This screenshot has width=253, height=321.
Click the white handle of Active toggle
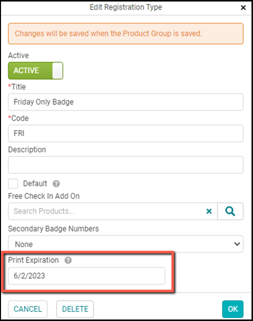(x=58, y=71)
